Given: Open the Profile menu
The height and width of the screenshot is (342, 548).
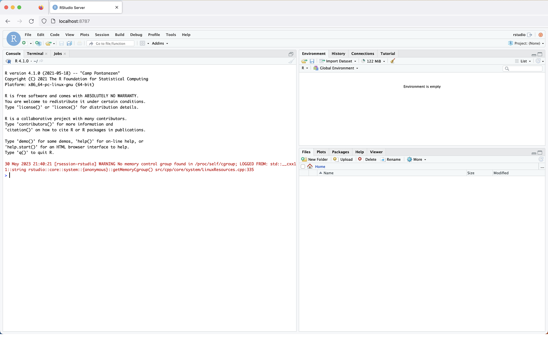Looking at the screenshot, I should pos(154,35).
